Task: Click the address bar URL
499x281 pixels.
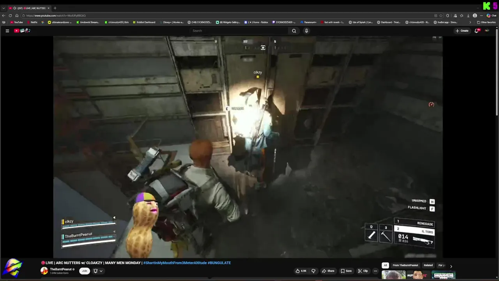Action: pos(56,16)
